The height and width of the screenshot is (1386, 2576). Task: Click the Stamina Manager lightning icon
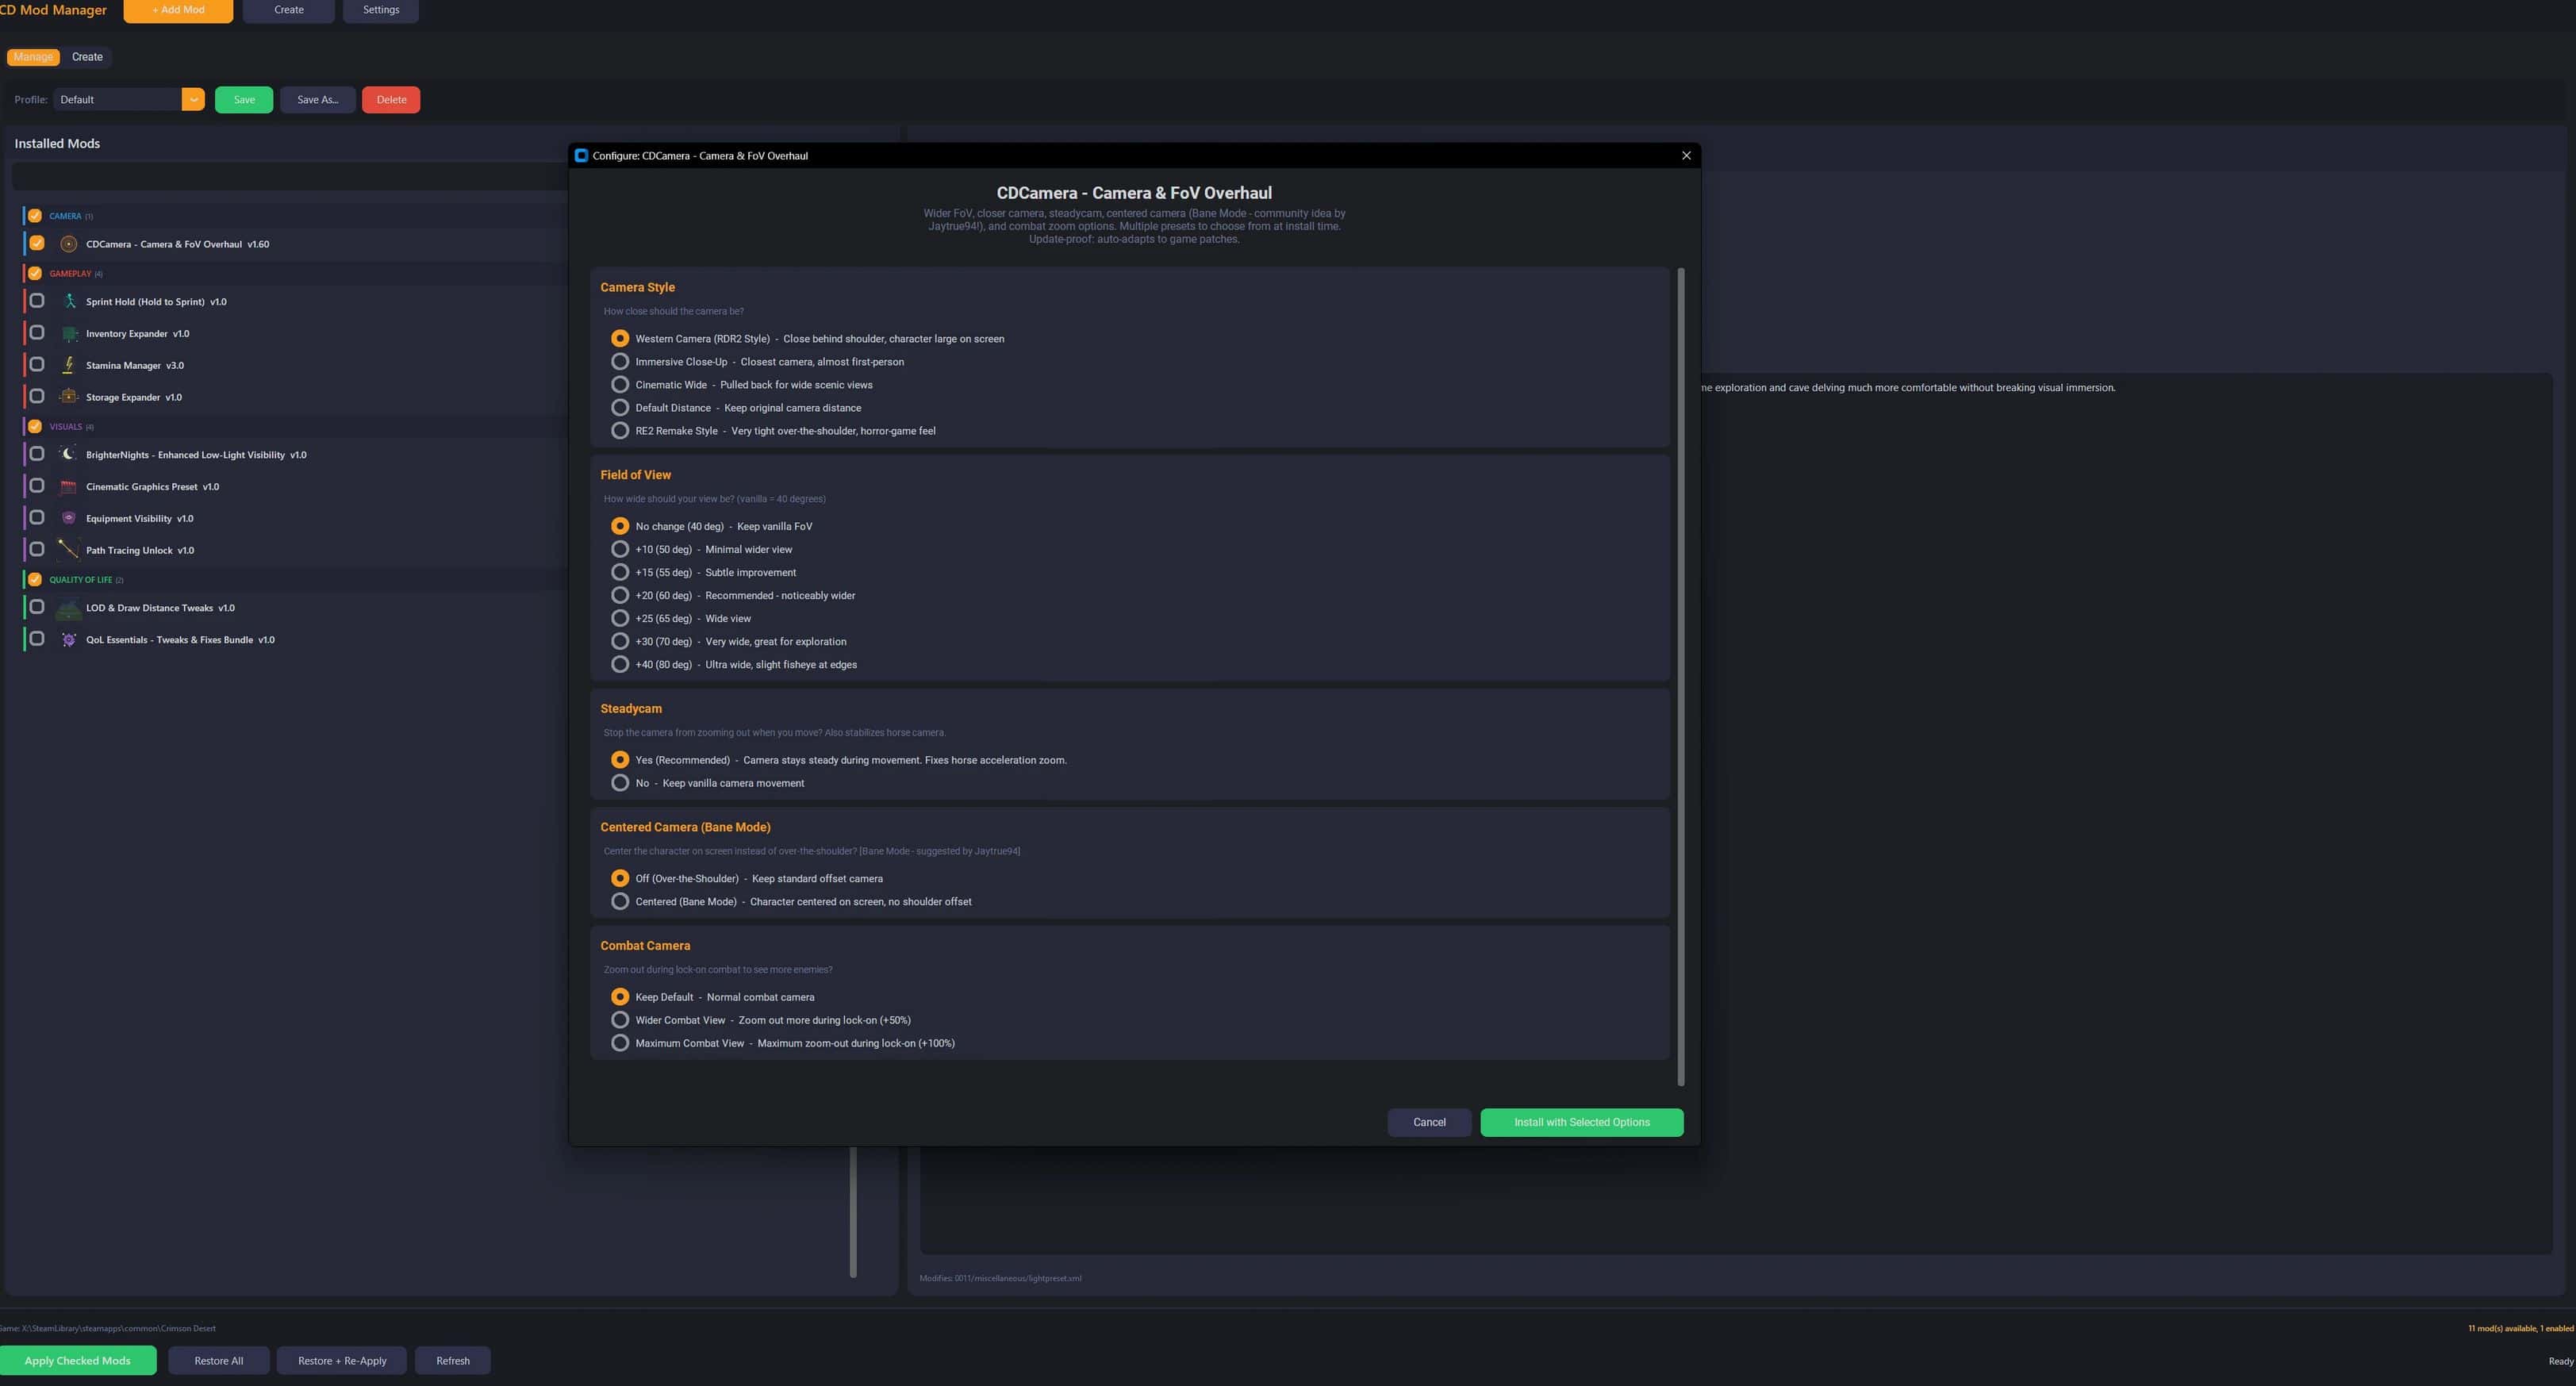pyautogui.click(x=68, y=365)
